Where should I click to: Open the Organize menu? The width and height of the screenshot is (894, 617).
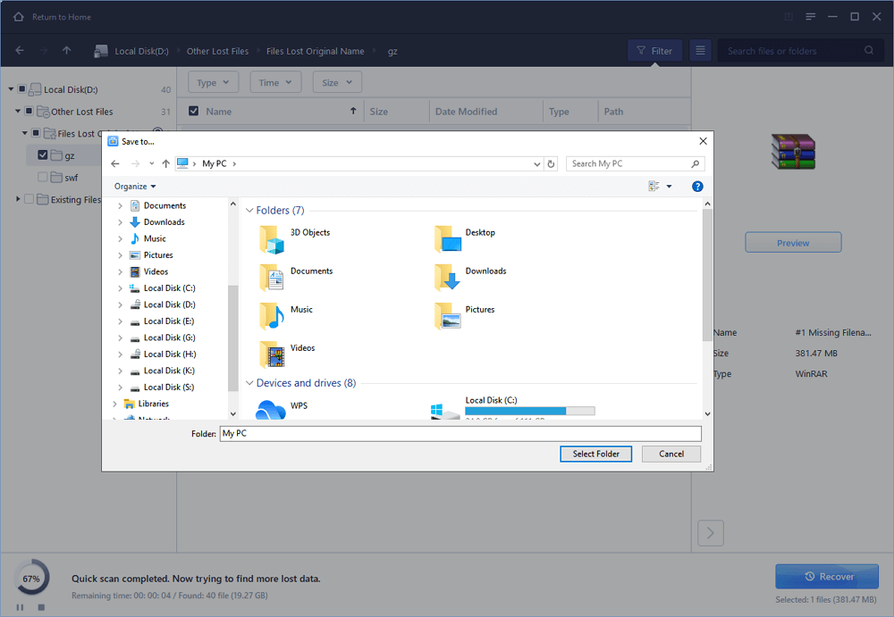[x=135, y=187]
